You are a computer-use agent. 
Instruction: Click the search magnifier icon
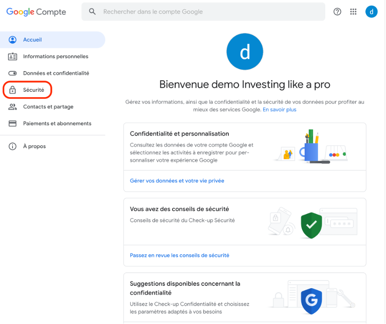point(92,12)
